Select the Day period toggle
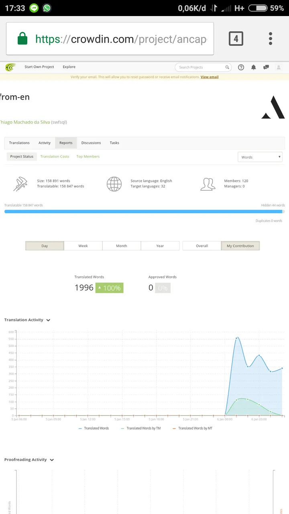This screenshot has width=289, height=514. click(45, 246)
